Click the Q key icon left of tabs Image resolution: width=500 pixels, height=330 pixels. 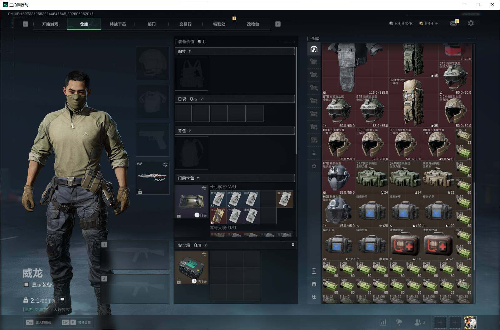[x=26, y=24]
